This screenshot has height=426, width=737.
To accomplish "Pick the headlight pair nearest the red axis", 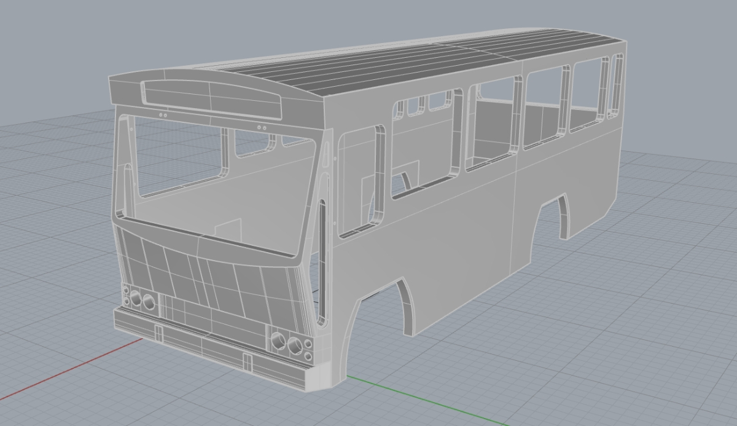I will point(141,301).
